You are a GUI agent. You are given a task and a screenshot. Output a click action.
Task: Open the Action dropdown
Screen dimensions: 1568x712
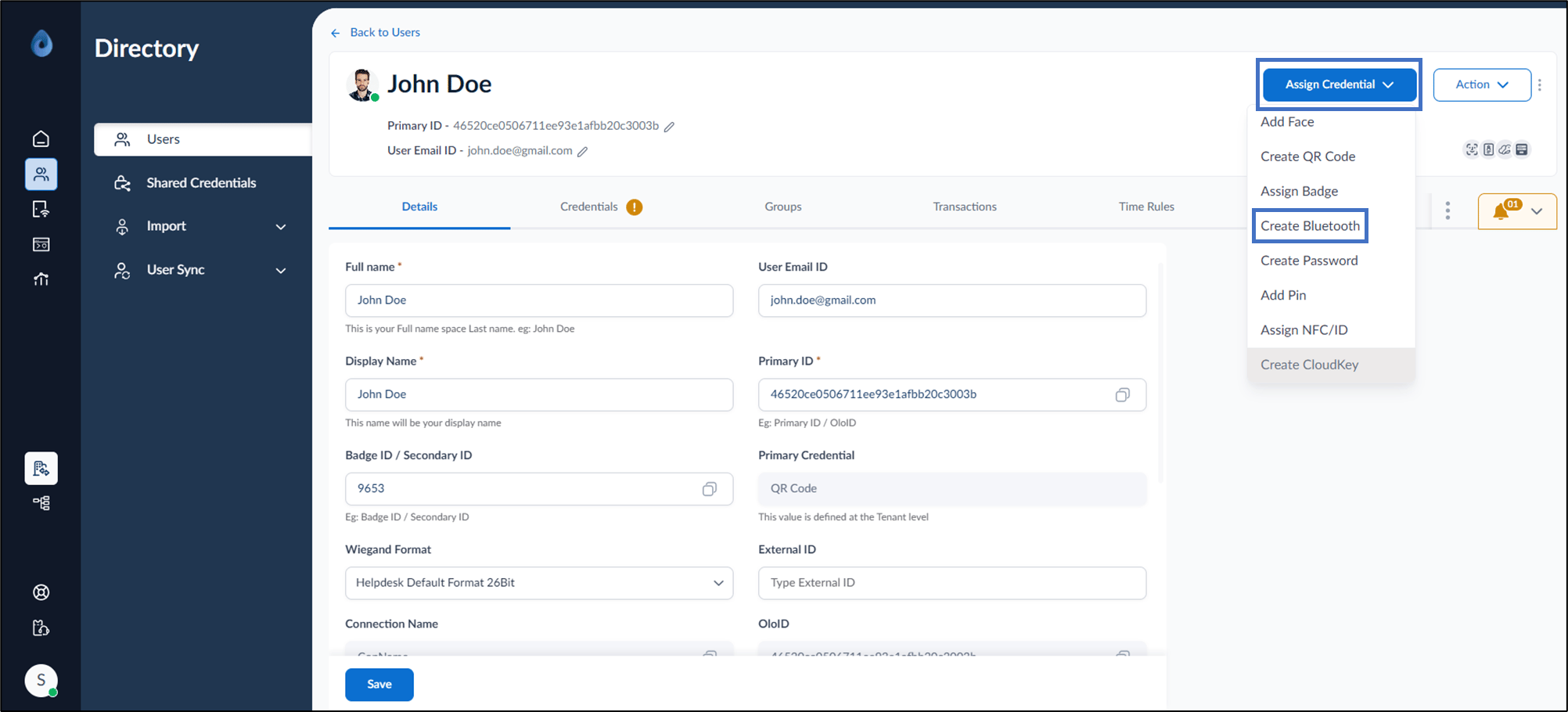coord(1482,85)
